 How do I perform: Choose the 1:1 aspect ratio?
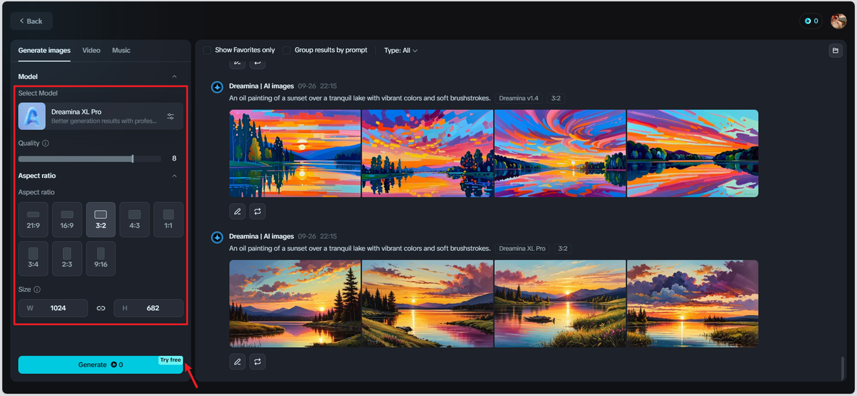tap(169, 219)
